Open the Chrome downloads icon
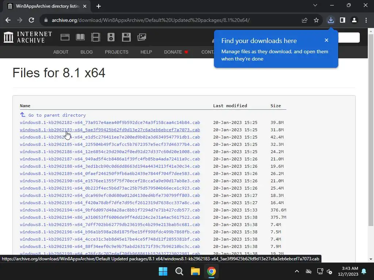Screen dimensions: 374x280 (331, 20)
